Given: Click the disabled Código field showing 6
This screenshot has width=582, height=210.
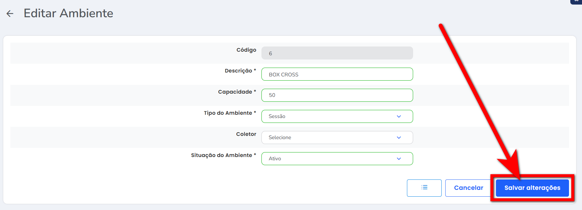Looking at the screenshot, I should point(337,53).
